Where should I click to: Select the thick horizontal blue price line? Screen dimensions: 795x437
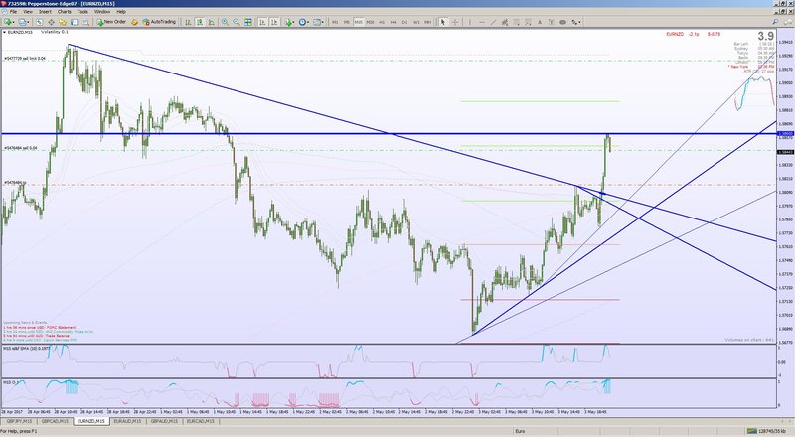[390, 133]
